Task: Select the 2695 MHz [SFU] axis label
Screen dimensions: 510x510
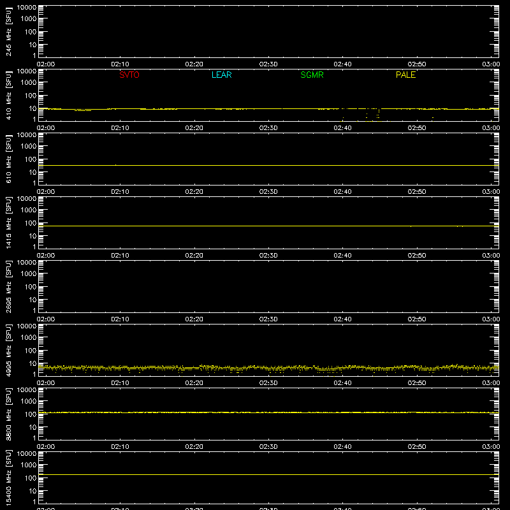Action: [8, 286]
